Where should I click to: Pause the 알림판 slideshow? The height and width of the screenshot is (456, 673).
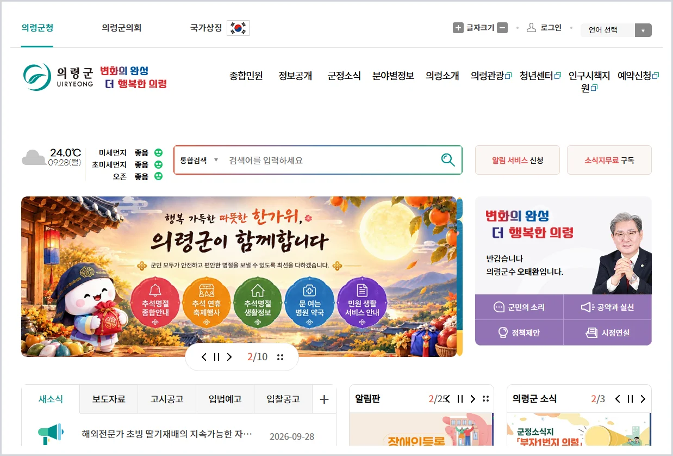coord(460,399)
